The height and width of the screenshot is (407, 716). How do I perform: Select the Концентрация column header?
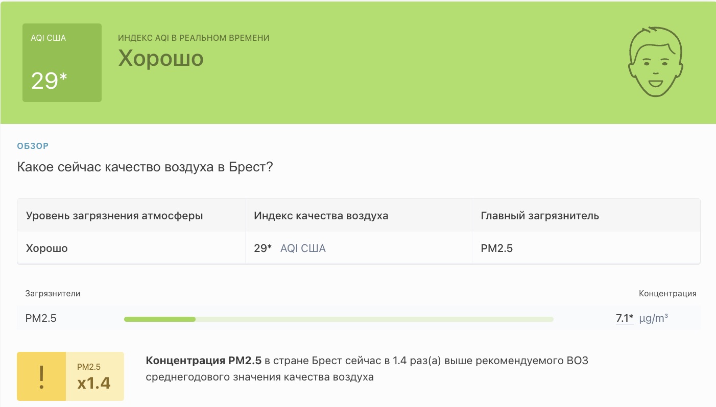(x=667, y=293)
